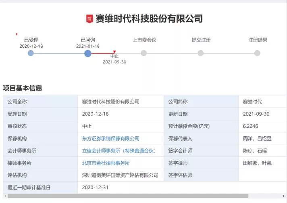Screen dimensions: 287x203
Task: Select 审核状态 value 中止 in table
Action: click(87, 126)
